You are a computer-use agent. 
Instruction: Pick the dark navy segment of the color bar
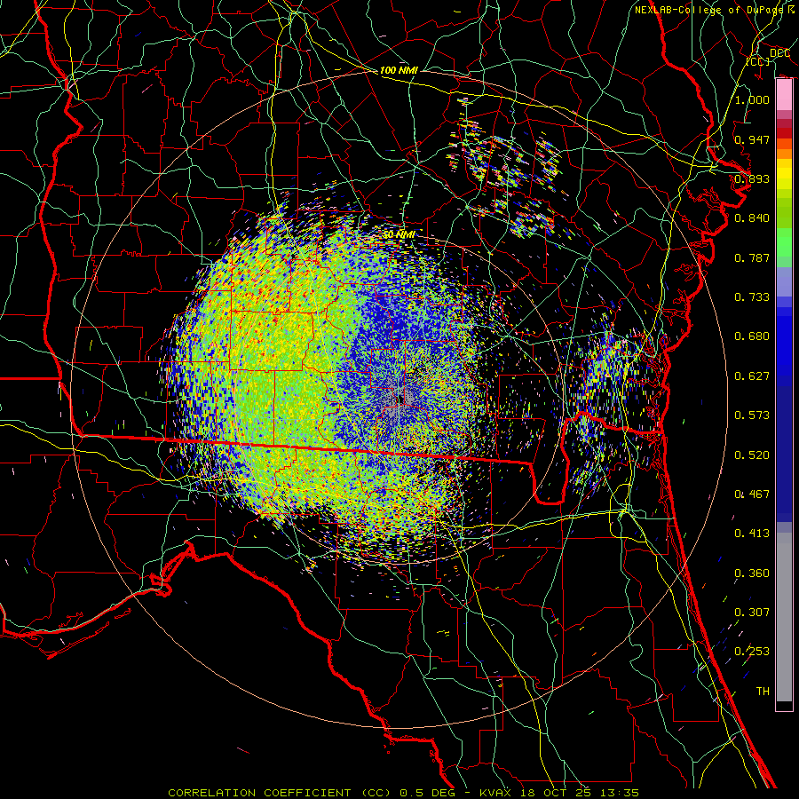pyautogui.click(x=784, y=454)
